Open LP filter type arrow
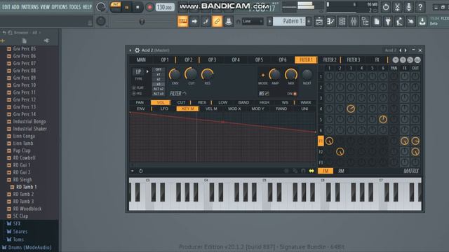The image size is (449, 252). tap(147, 71)
